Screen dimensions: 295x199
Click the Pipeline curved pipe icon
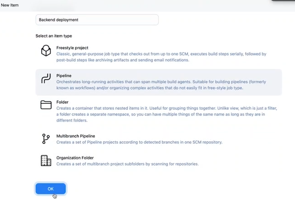(x=46, y=79)
